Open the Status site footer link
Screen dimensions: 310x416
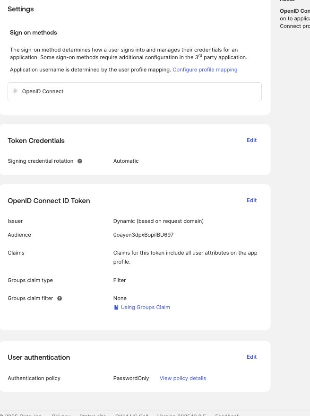coord(92,415)
